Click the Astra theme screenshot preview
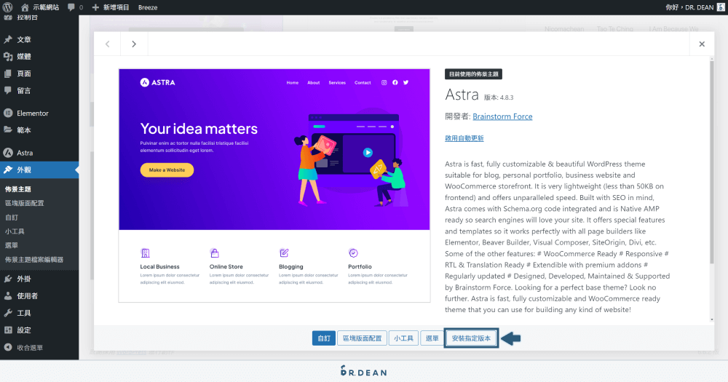The image size is (728, 382). (274, 186)
